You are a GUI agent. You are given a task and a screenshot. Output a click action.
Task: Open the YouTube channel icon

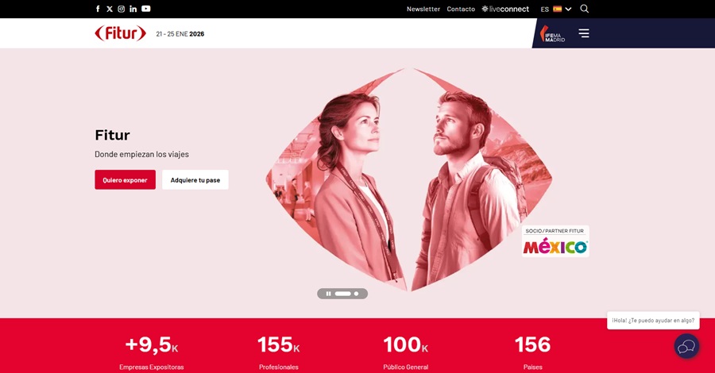(146, 9)
